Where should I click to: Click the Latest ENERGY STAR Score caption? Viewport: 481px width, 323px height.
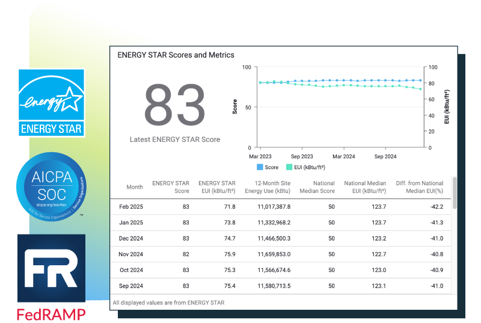coord(175,140)
